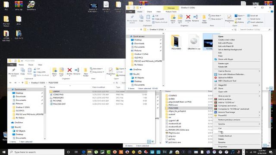
Task: Click Delete in PS2U10000 window ribbon
Action: click(69, 71)
